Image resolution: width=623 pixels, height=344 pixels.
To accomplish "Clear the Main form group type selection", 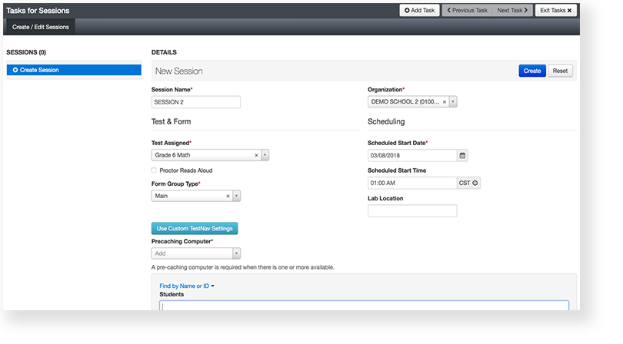I will pos(228,196).
